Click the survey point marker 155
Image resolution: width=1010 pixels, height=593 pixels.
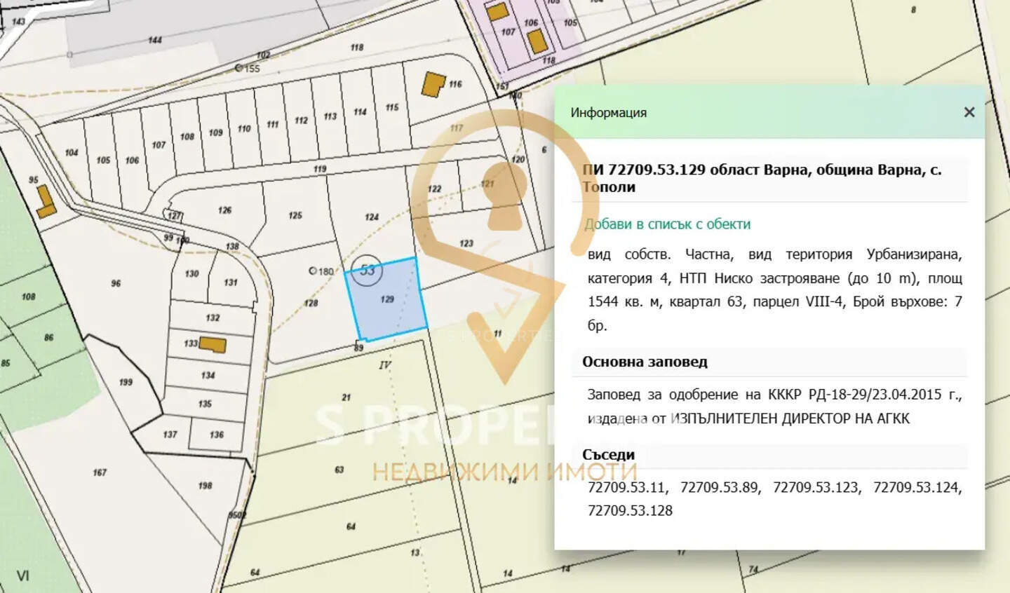tap(239, 68)
